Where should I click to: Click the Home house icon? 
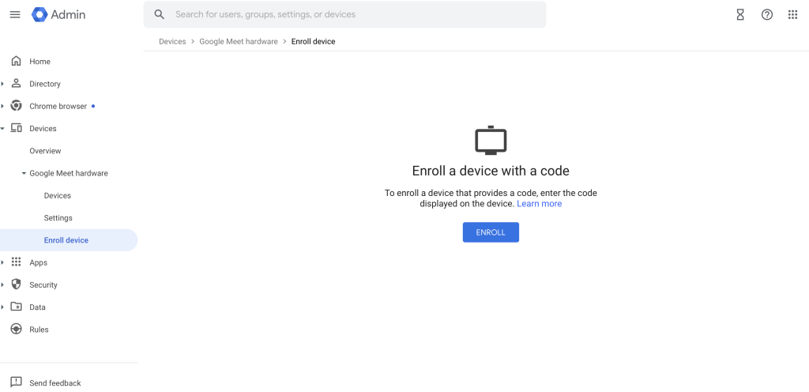click(x=16, y=62)
